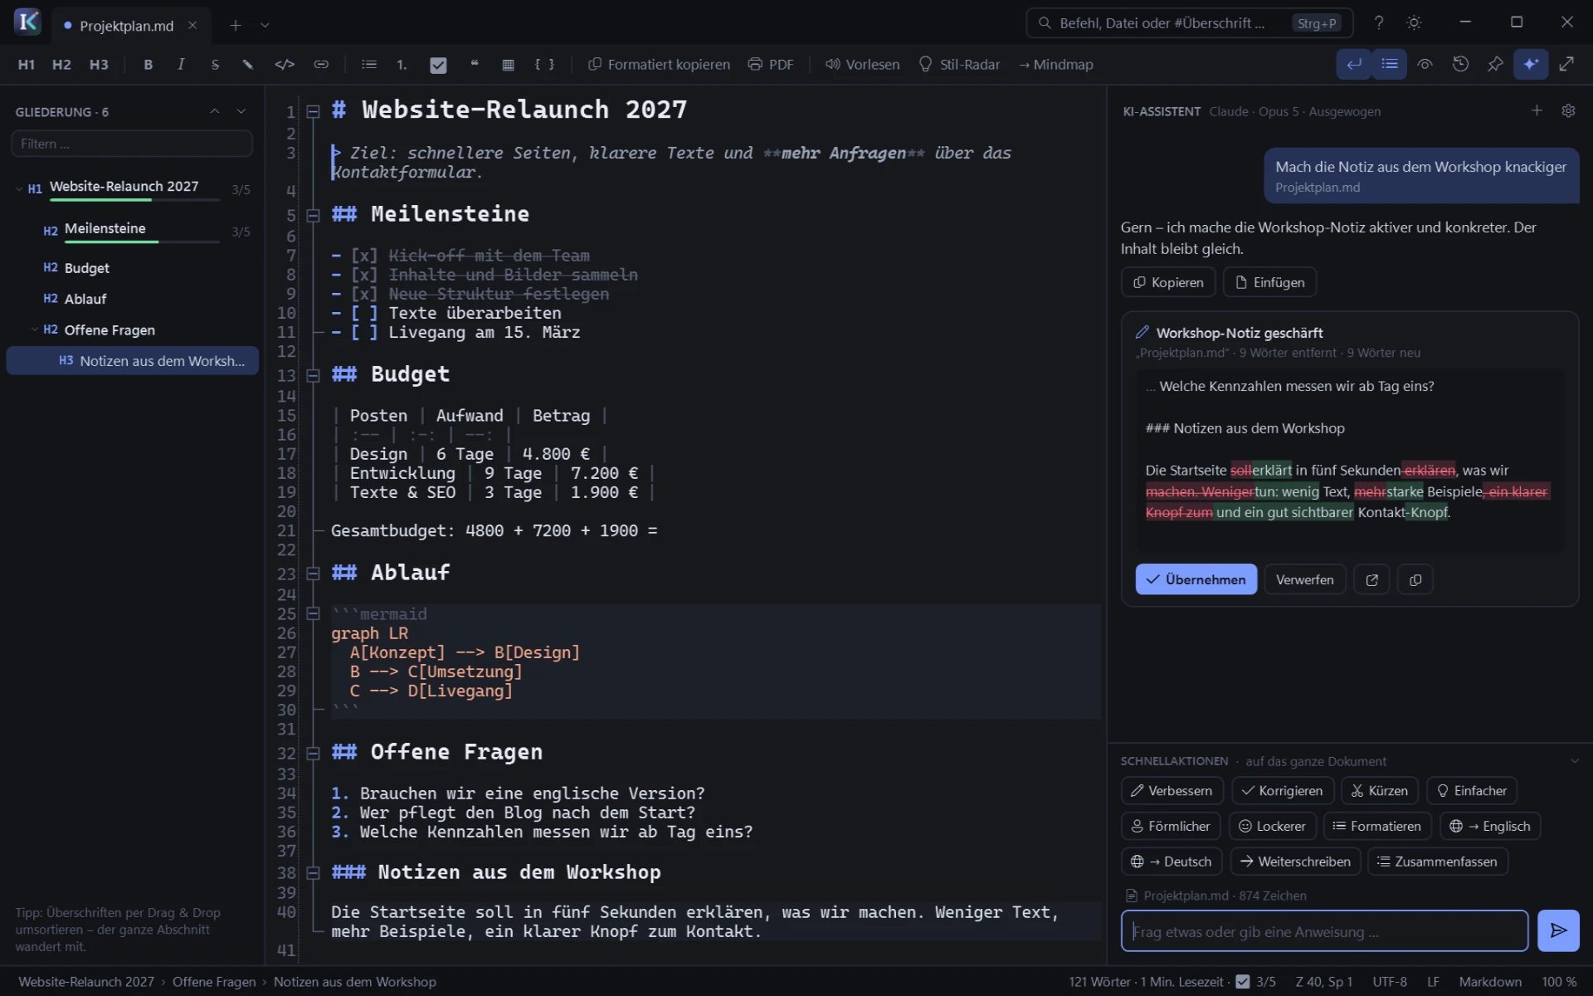This screenshot has width=1593, height=996.
Task: Click Verwerfen to discard the suggestion
Action: coord(1304,579)
